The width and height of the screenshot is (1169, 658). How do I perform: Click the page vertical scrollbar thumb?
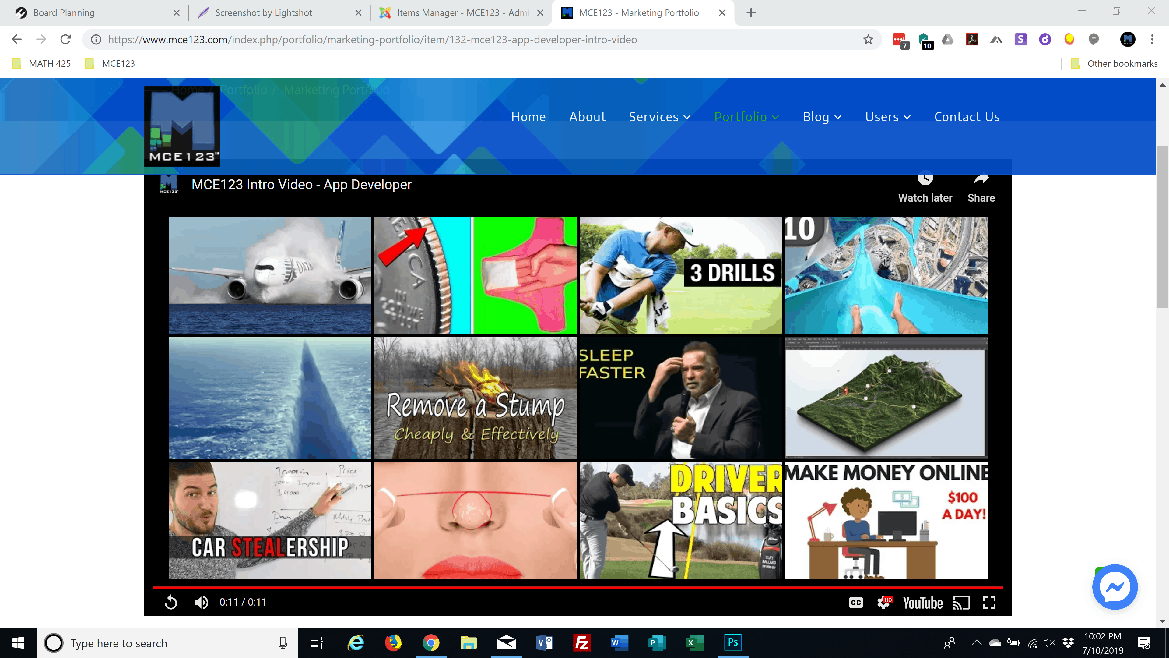point(1162,227)
